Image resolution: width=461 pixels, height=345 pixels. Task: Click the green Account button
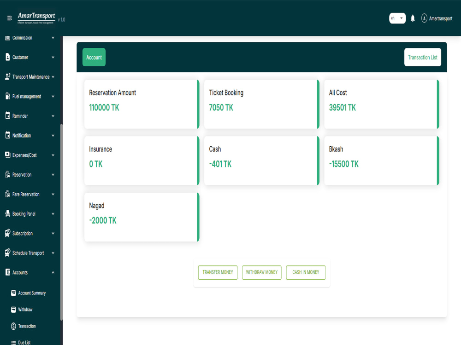pos(94,57)
